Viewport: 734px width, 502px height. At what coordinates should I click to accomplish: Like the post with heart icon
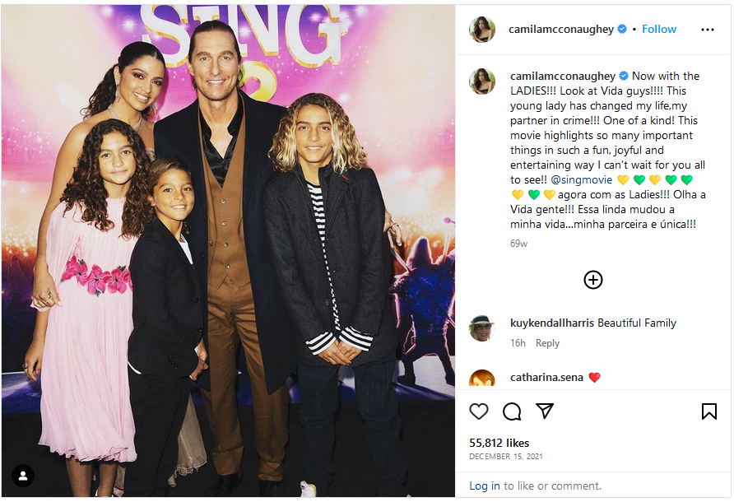point(478,411)
